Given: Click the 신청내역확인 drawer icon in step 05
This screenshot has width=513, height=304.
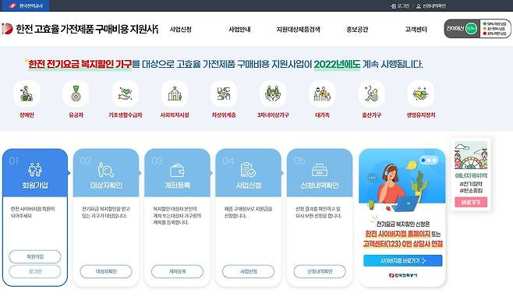Looking at the screenshot, I should pyautogui.click(x=320, y=170).
